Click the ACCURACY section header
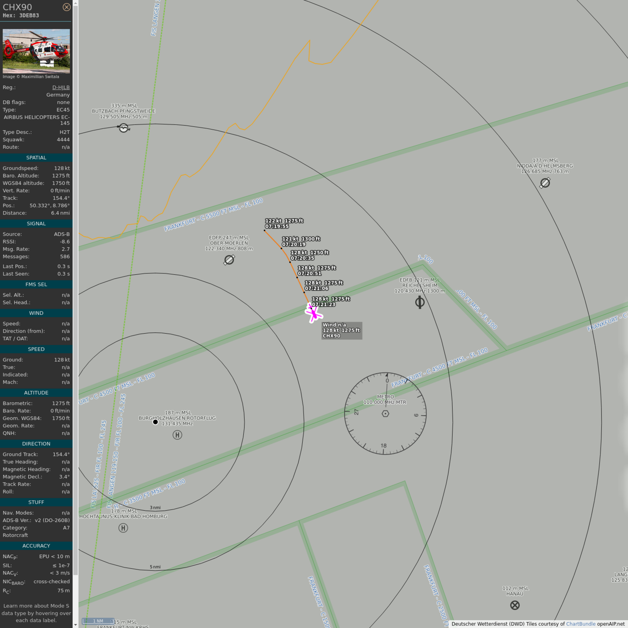 (x=36, y=546)
